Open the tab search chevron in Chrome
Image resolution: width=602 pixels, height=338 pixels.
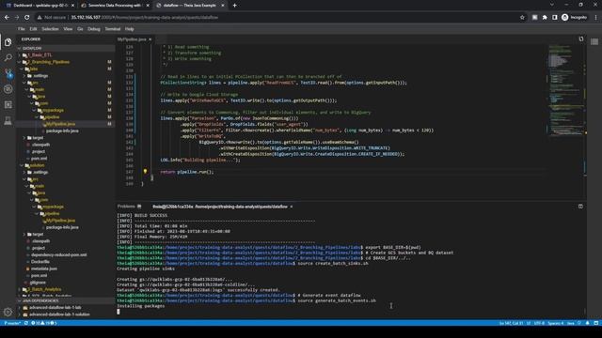[552, 5]
